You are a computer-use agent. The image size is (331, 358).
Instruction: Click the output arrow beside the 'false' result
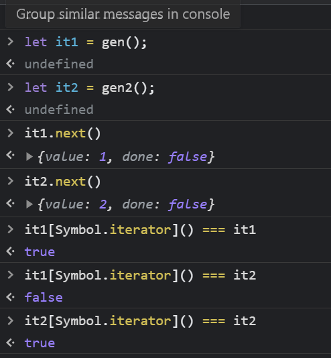point(11,297)
